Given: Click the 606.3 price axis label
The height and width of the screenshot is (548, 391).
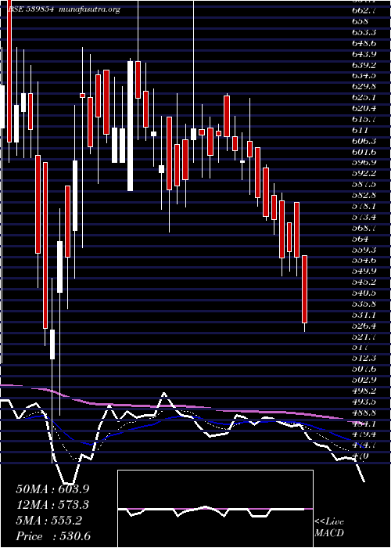Looking at the screenshot, I should click(x=364, y=141).
